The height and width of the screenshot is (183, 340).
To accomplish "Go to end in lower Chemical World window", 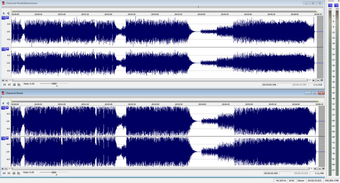I will [x=8, y=173].
